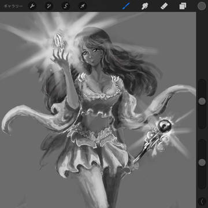Open the Actions wrench menu
The width and height of the screenshot is (208, 208).
tap(32, 6)
